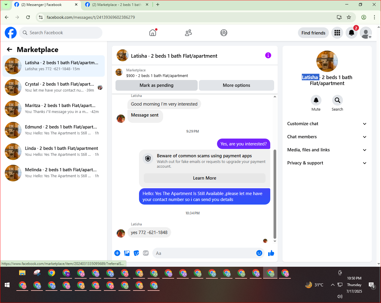Close the Messenger browser tab
The width and height of the screenshot is (381, 303).
[x=76, y=4]
